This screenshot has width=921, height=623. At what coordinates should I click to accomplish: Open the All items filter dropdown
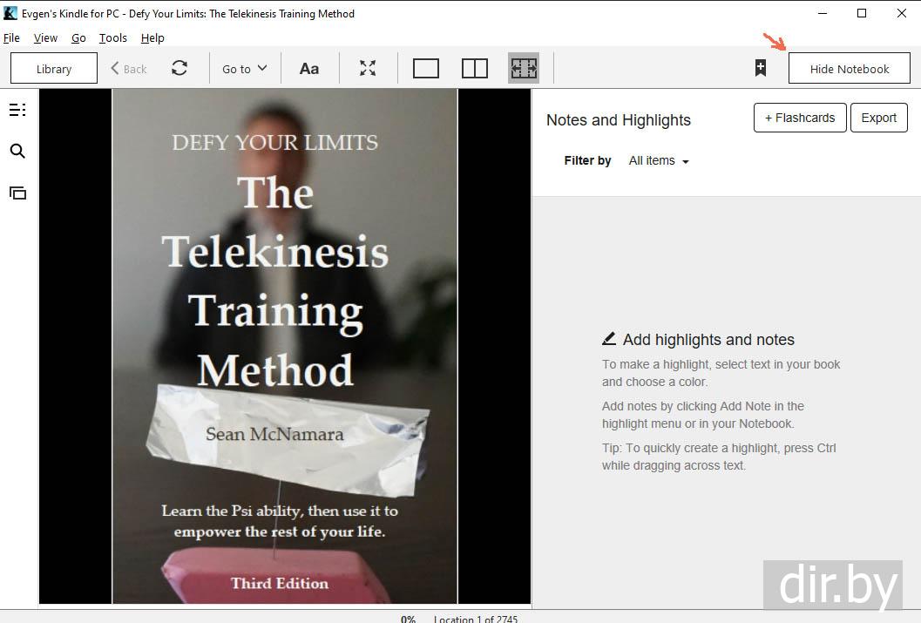pyautogui.click(x=659, y=161)
